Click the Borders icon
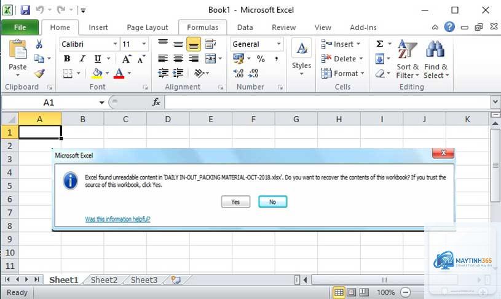Screen dimensions: 501x299 (68, 74)
